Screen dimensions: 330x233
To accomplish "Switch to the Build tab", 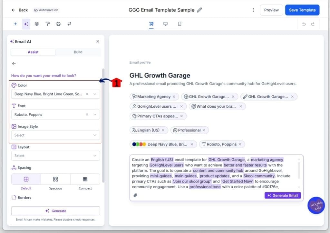I will (77, 52).
